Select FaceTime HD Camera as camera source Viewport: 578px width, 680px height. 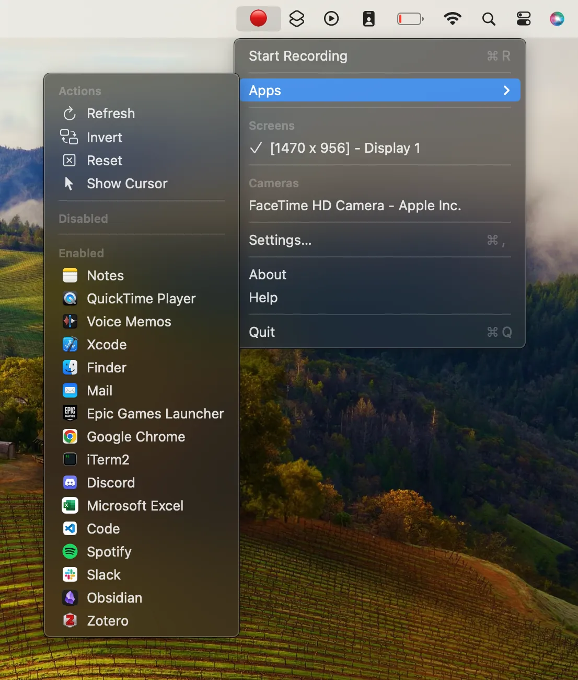click(355, 206)
